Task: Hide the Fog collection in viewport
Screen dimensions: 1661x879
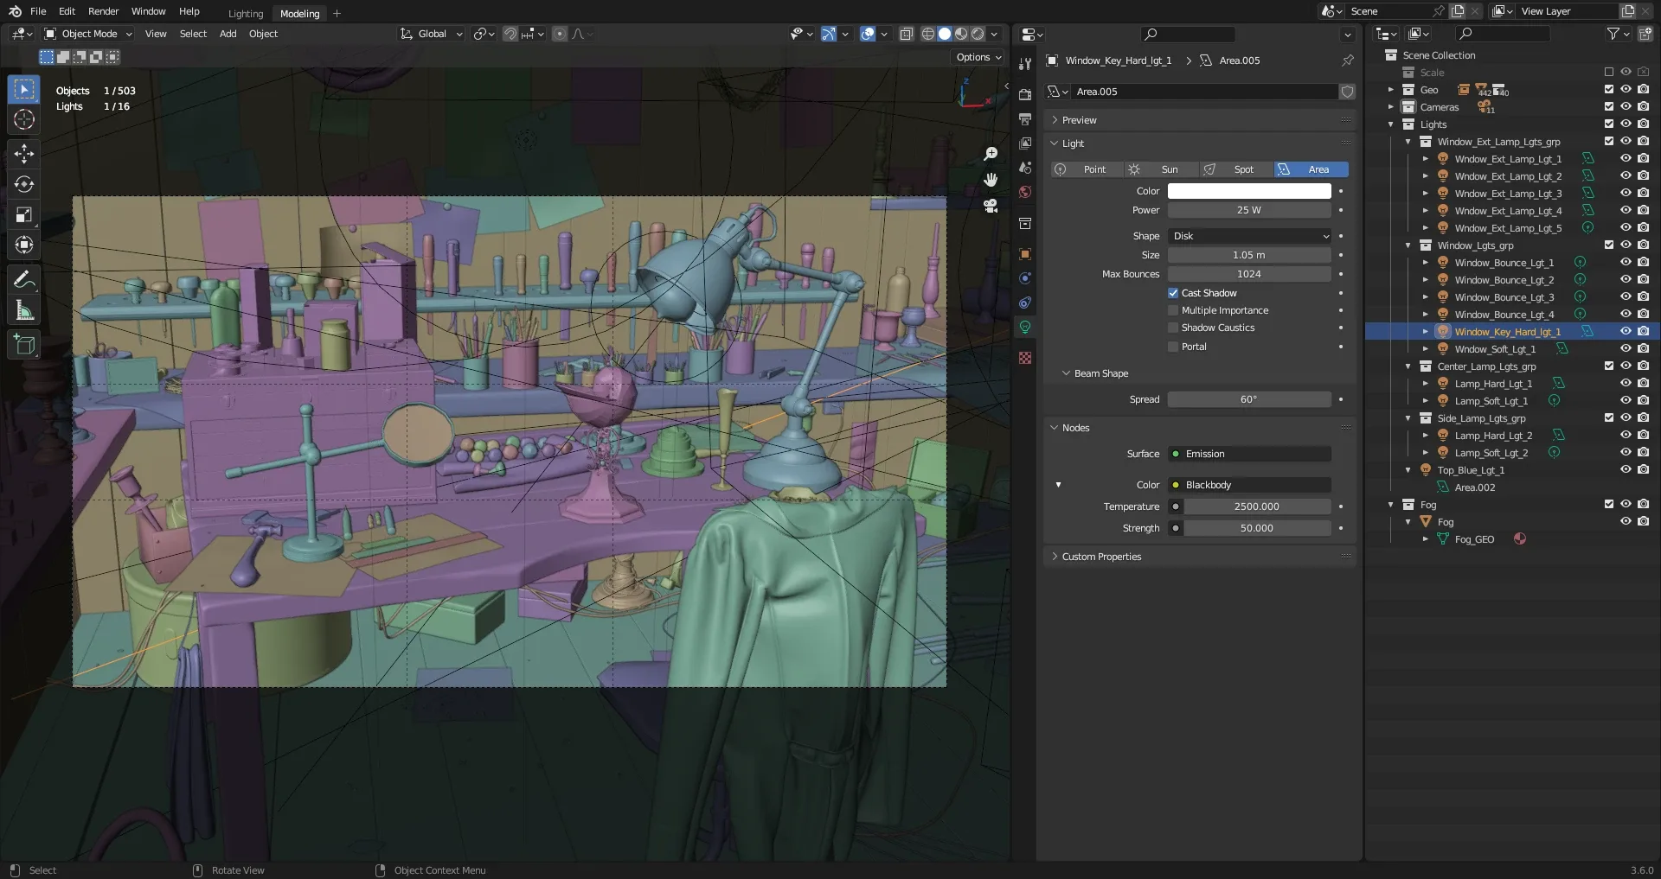Action: pos(1626,504)
